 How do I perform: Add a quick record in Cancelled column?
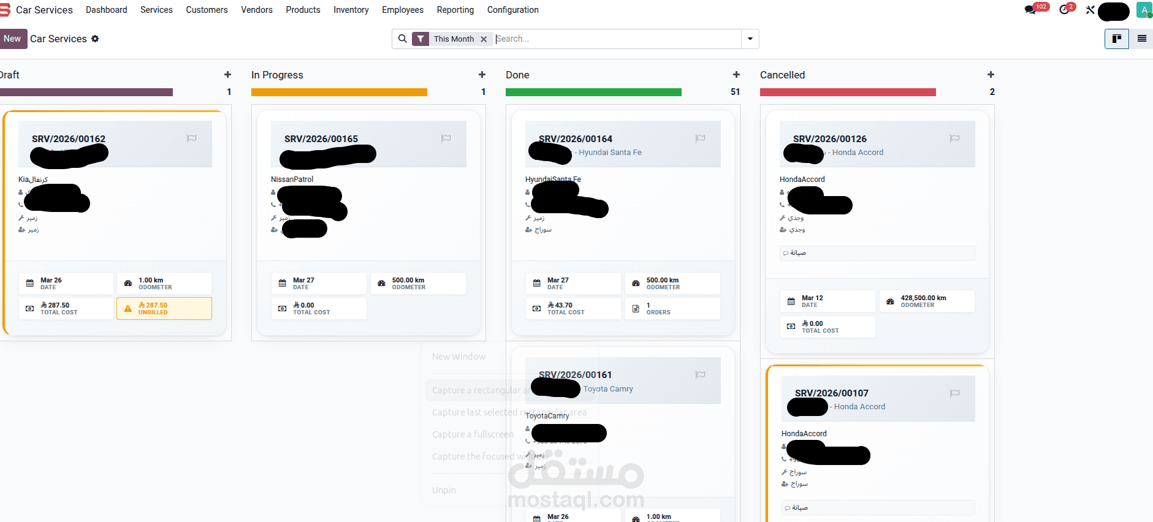[991, 75]
